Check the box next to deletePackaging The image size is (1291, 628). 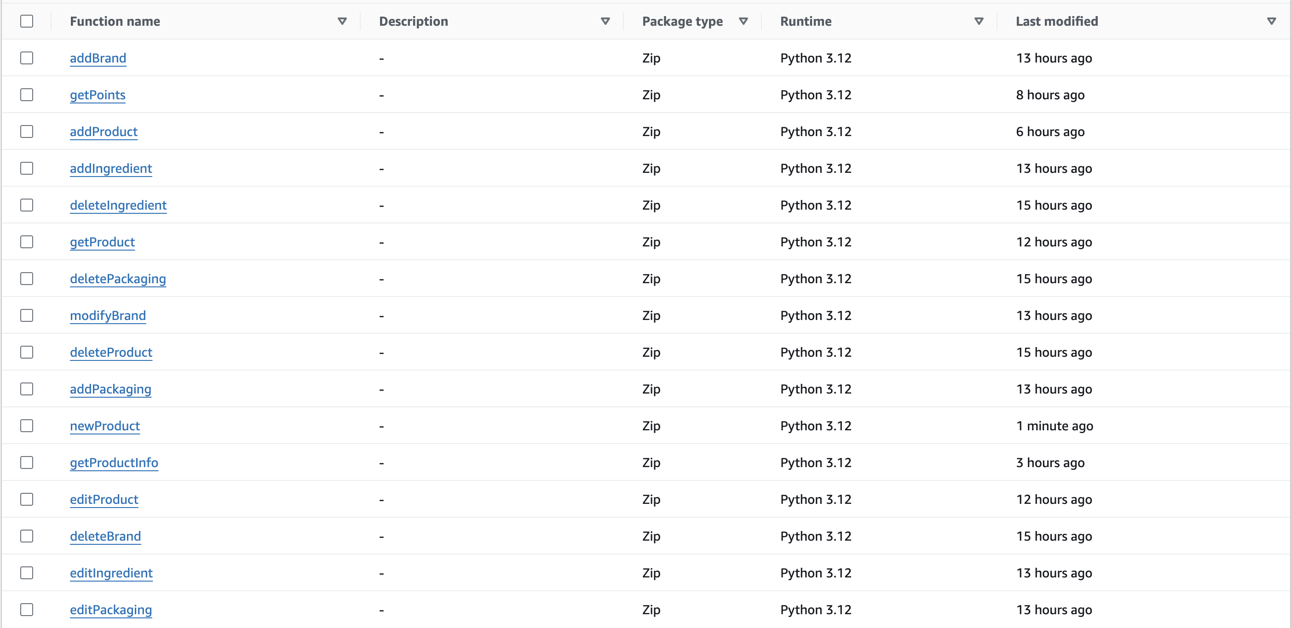pos(27,279)
